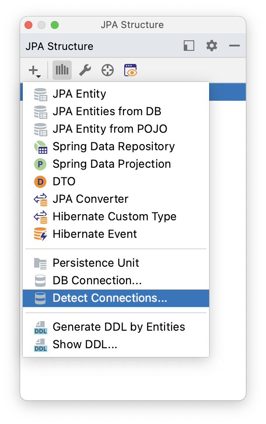Click the Generate DDL by Entities option
The width and height of the screenshot is (266, 424).
119,327
